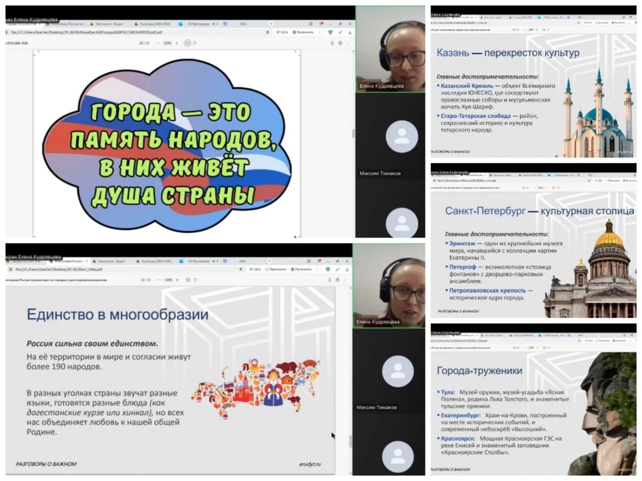
Task: Zoom in on the cloud slide PDF
Action: click(x=177, y=43)
